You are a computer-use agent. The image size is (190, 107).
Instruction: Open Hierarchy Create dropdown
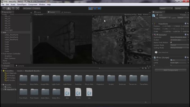tap(5, 15)
